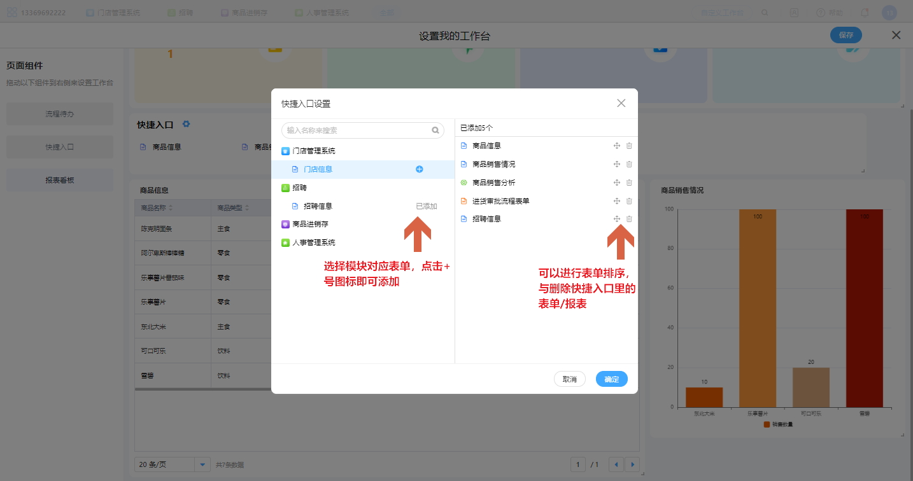Select 招聘信息 item under 招聘
This screenshot has width=913, height=481.
pos(318,206)
